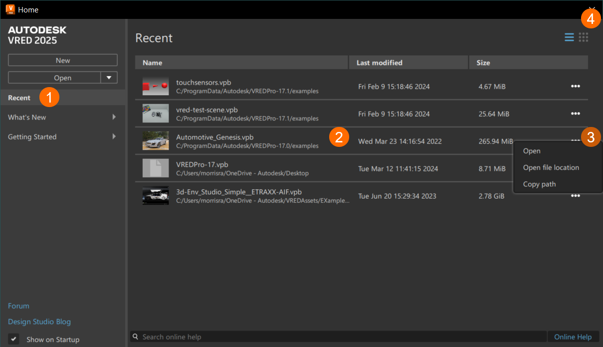Select the touchsensors.vpb file name
This screenshot has height=347, width=603.
tap(203, 82)
